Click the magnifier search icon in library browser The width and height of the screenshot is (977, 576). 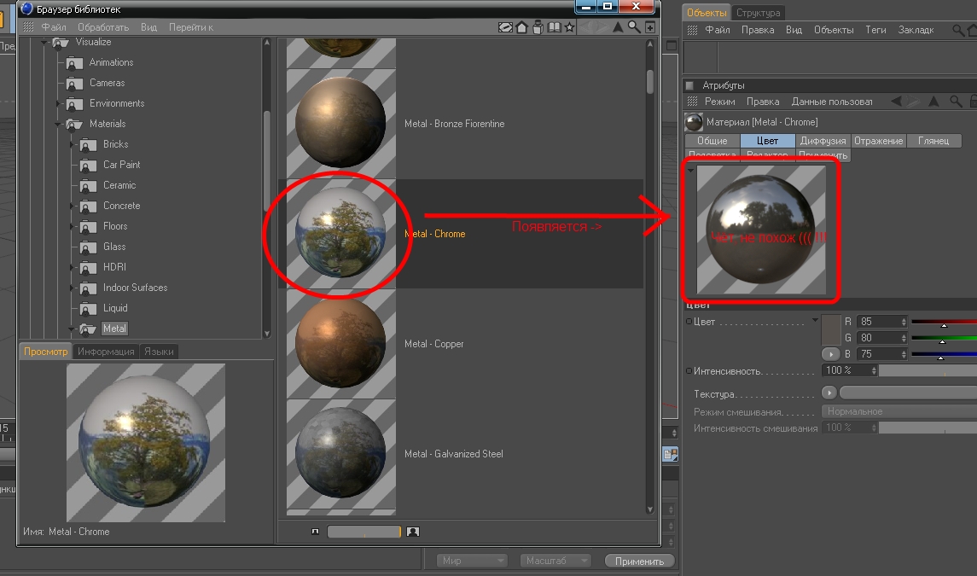[x=634, y=27]
